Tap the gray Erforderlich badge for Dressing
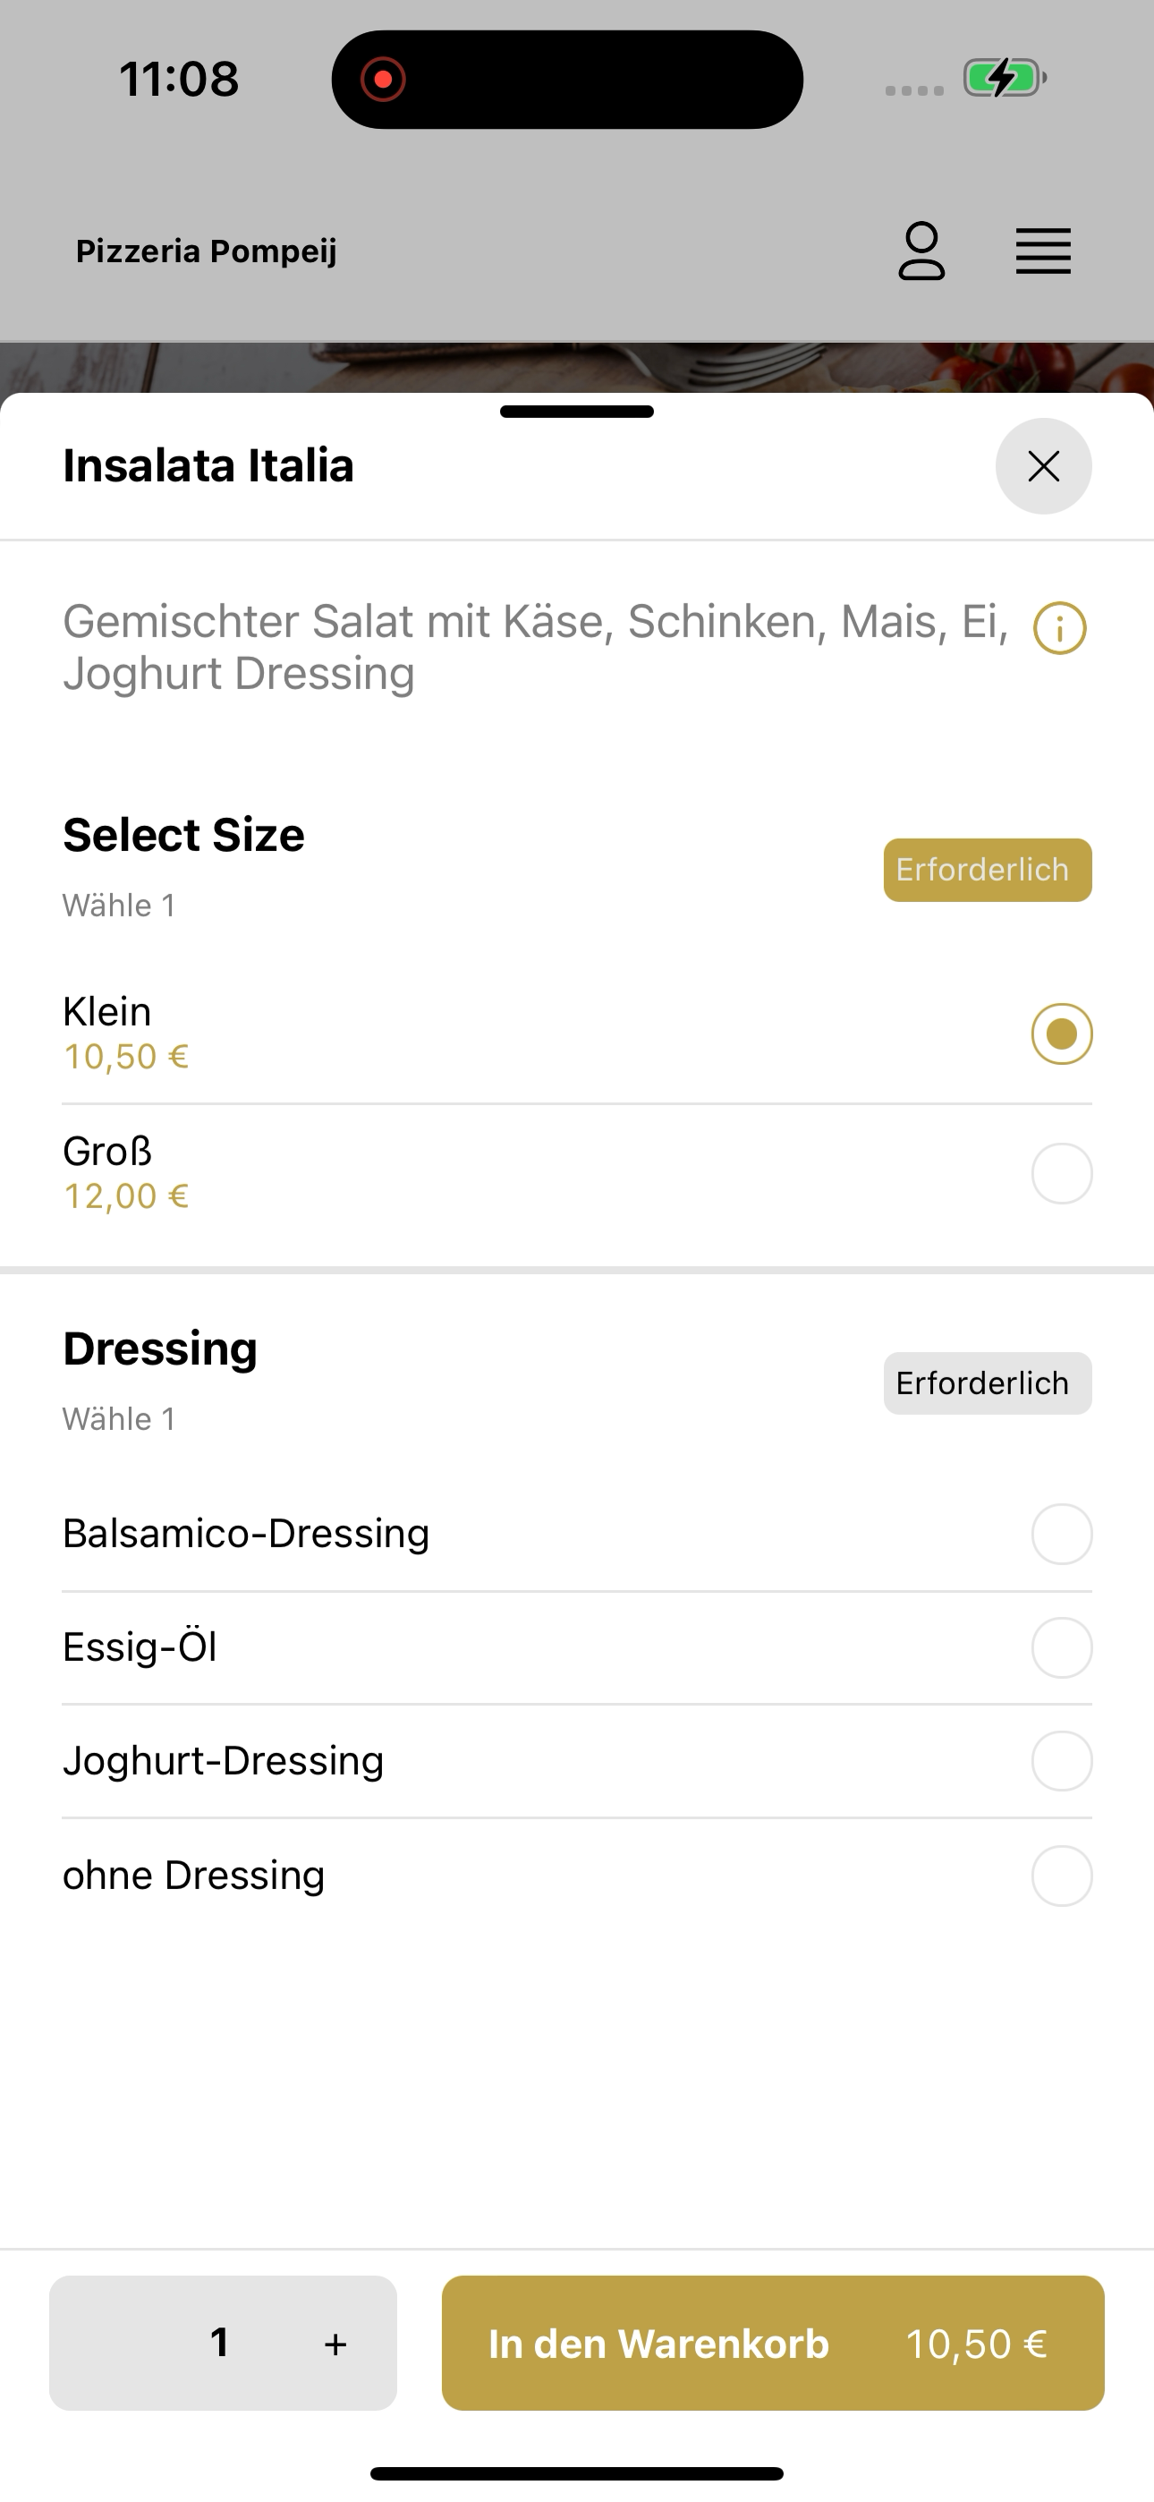1154x2502 pixels. 988,1383
